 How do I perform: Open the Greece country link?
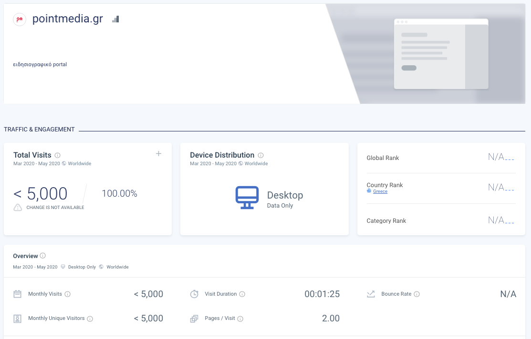(x=380, y=191)
